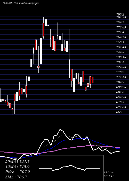Image resolution: width=129 pixels, height=181 pixels.
Task: Click the 'mail.munafa.pro' source label
Action: pos(29,3)
